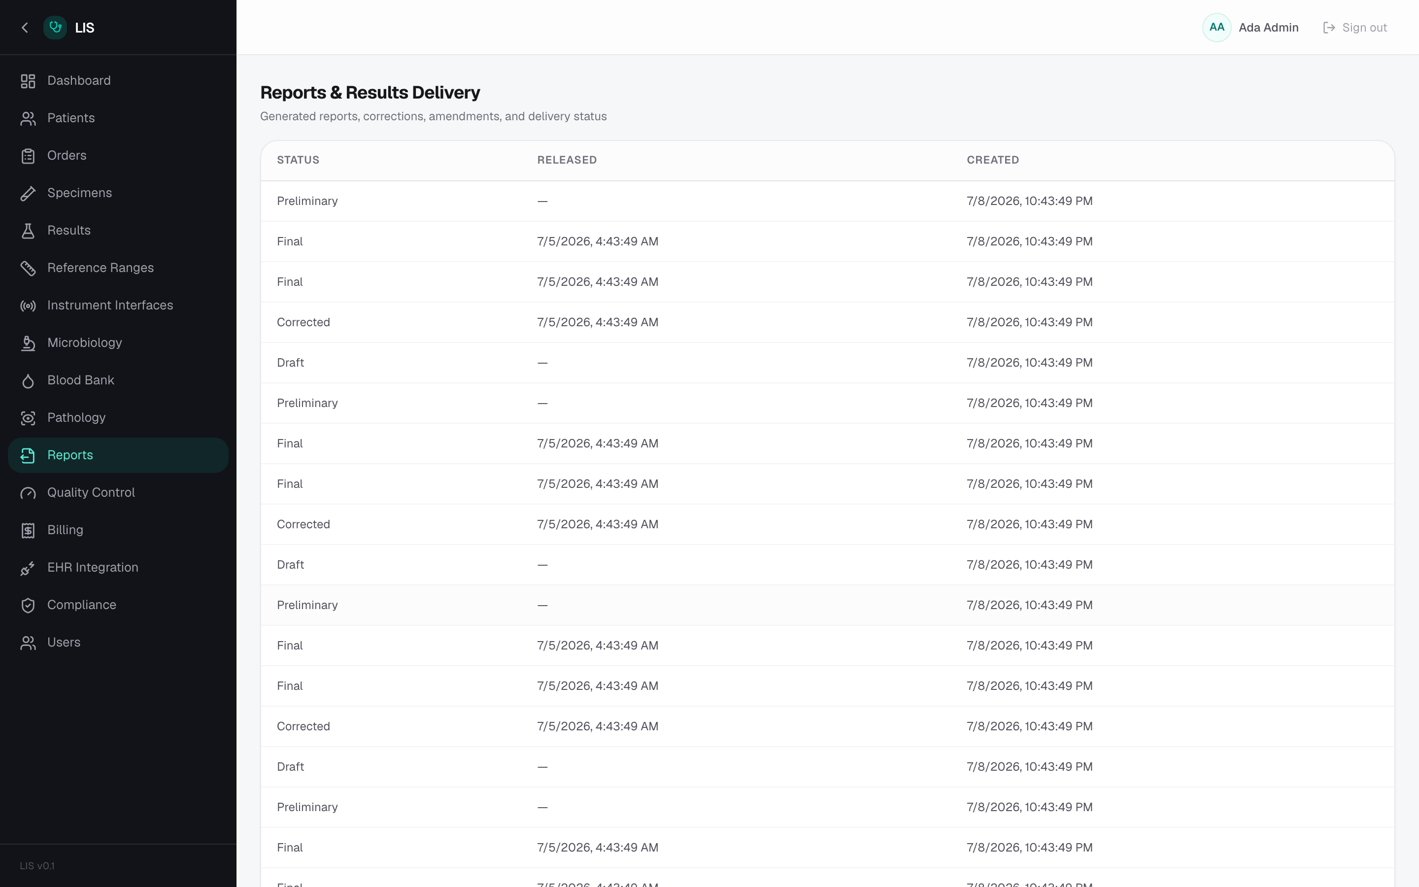Navigate to Pathology
The height and width of the screenshot is (887, 1419).
pyautogui.click(x=118, y=418)
